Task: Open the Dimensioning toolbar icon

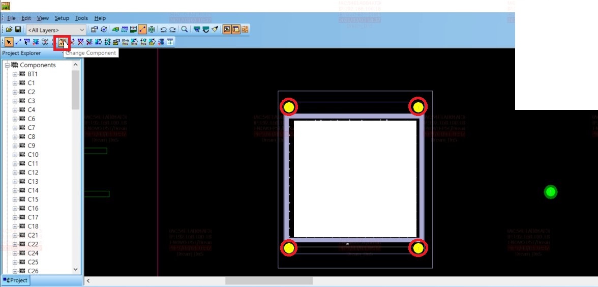Action: tap(133, 30)
